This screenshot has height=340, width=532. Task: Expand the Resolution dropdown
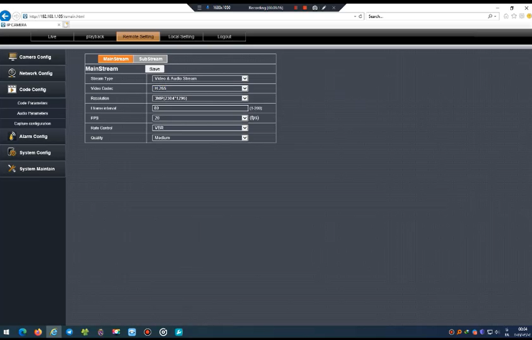[245, 98]
